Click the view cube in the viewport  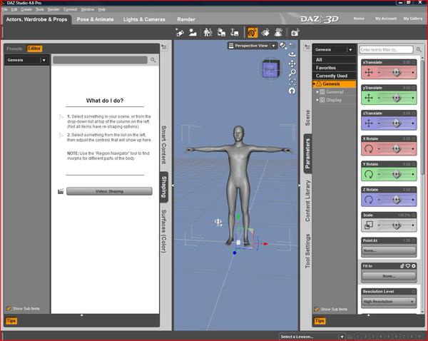click(270, 69)
